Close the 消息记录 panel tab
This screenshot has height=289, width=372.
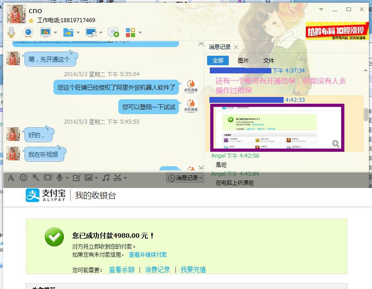point(236,47)
